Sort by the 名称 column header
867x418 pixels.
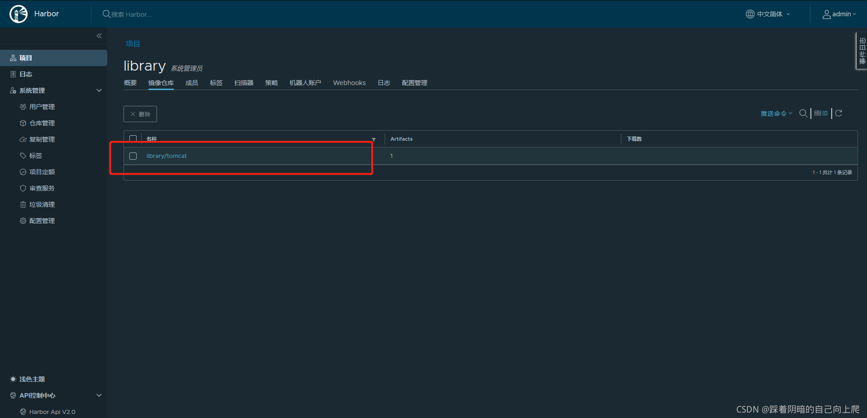(x=152, y=139)
